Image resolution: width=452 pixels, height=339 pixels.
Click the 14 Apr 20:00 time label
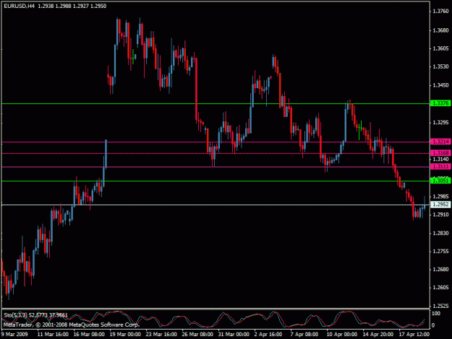pyautogui.click(x=378, y=334)
